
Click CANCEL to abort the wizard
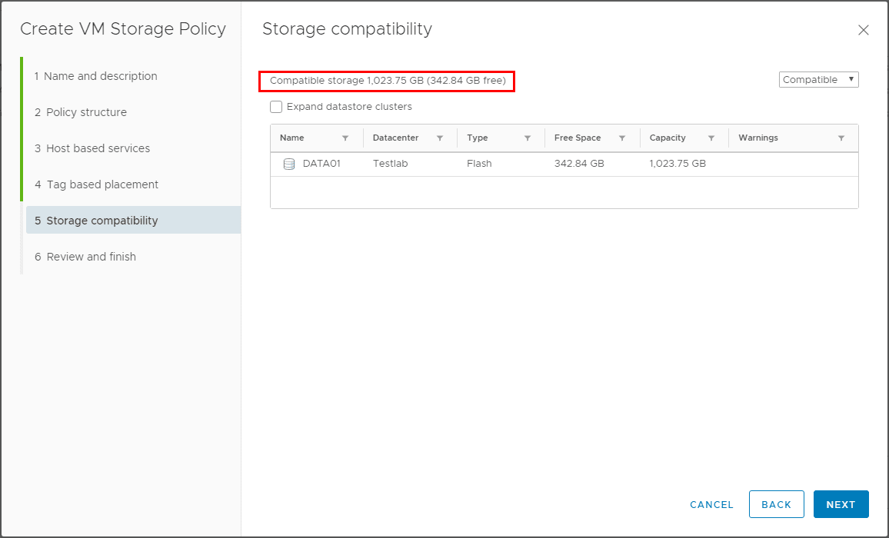click(x=711, y=504)
